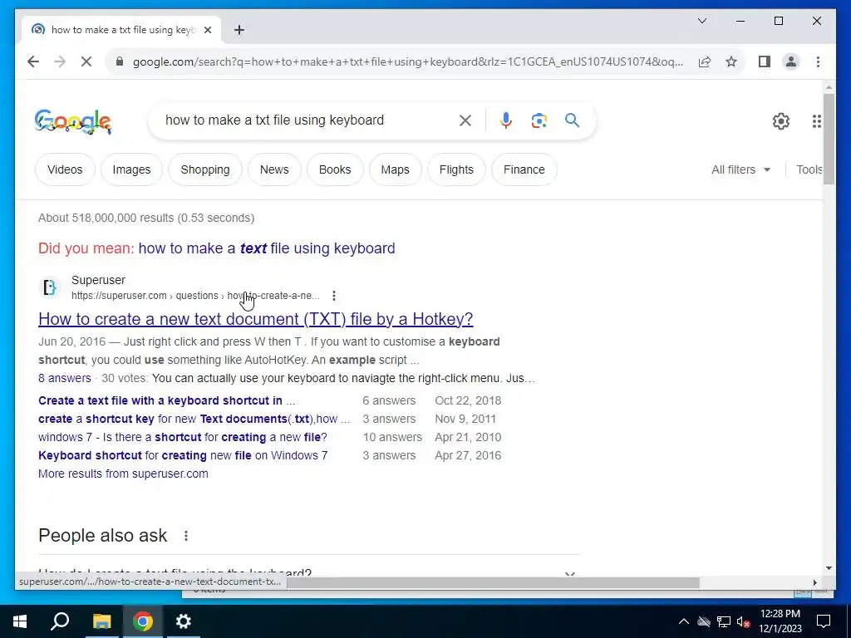Viewport: 851px width, 638px height.
Task: Open Google quick settings gear
Action: click(781, 121)
